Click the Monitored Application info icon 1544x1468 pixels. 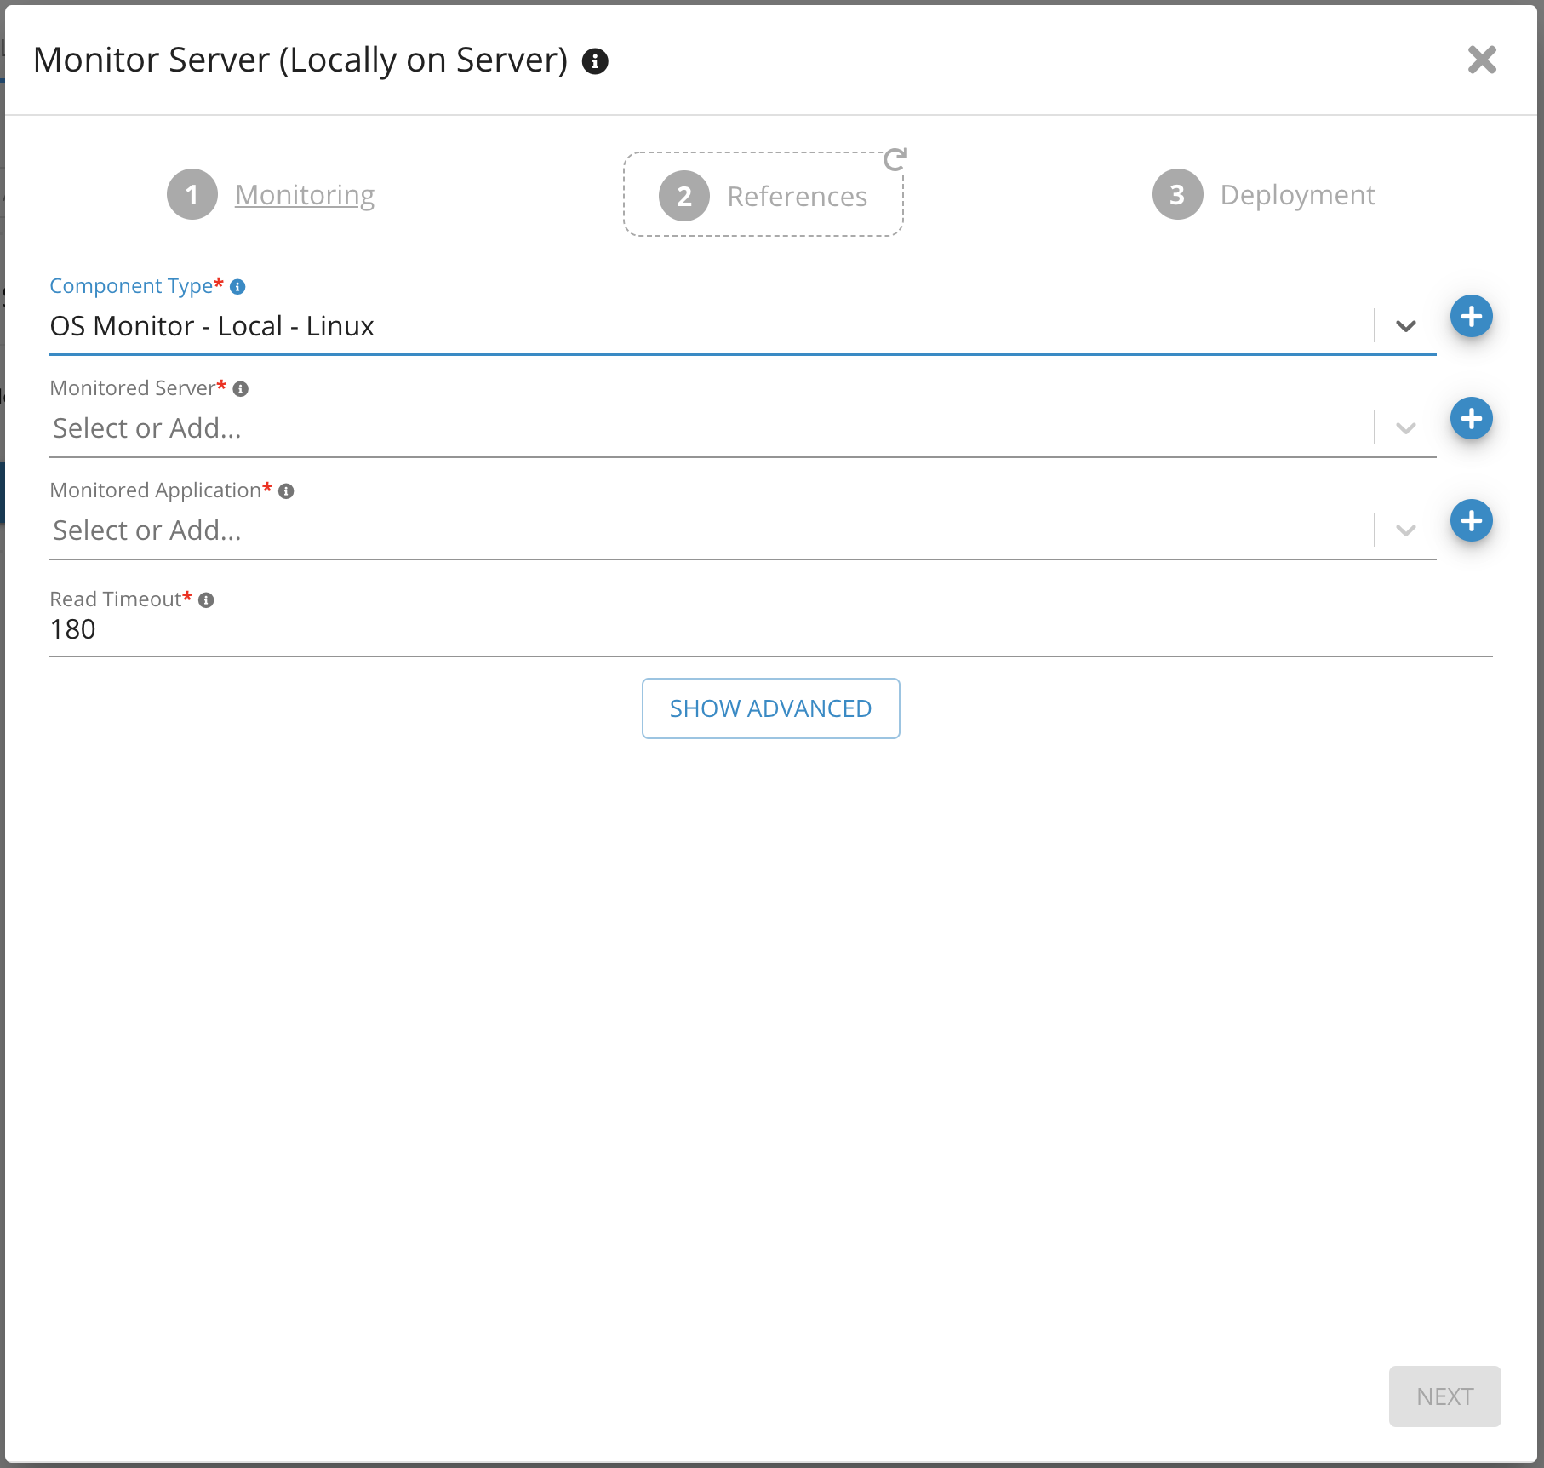pyautogui.click(x=286, y=491)
